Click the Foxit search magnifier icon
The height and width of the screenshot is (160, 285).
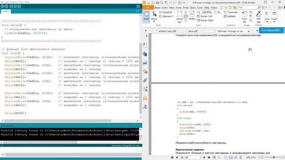click(x=259, y=8)
